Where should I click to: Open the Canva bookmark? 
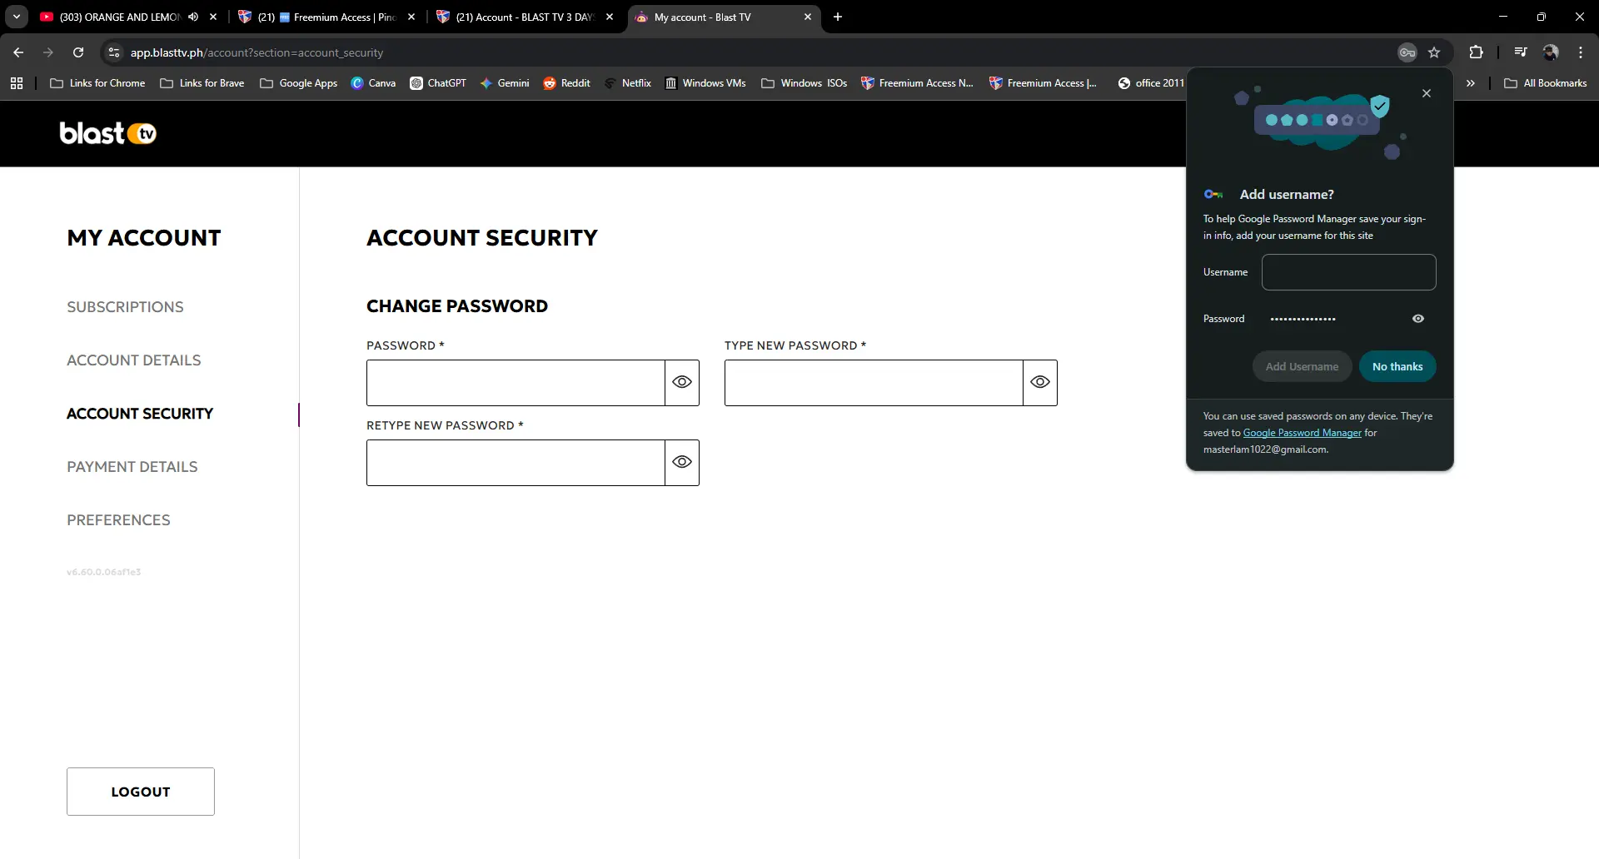point(373,83)
